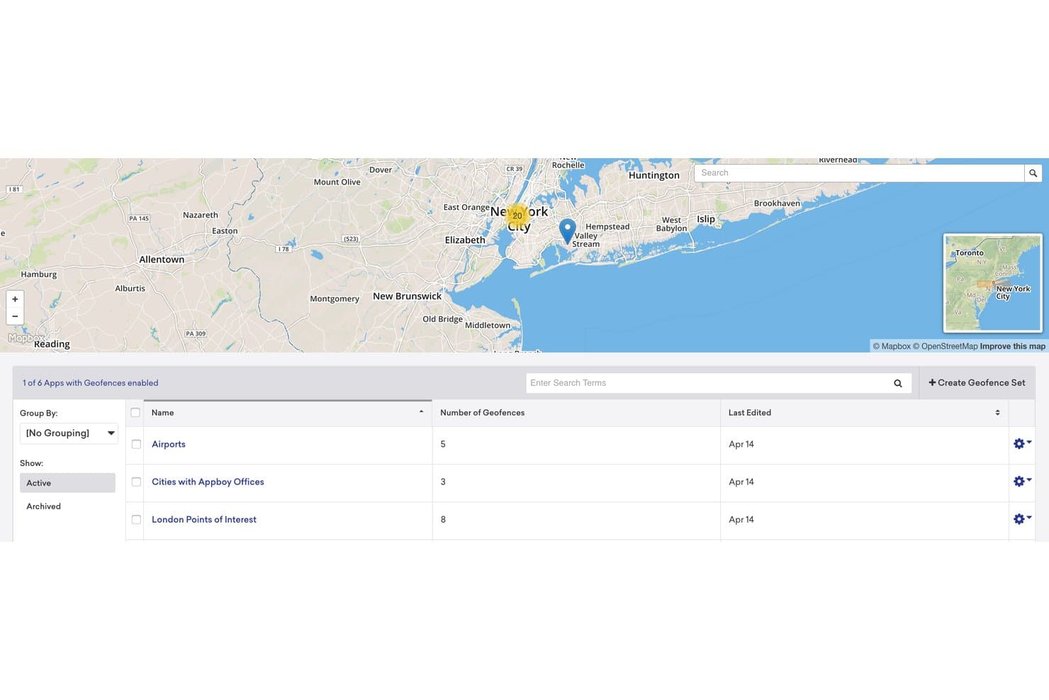The width and height of the screenshot is (1049, 700).
Task: Sort by Last Edited column arrows
Action: (x=997, y=413)
